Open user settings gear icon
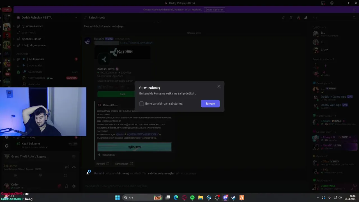Image resolution: width=359 pixels, height=202 pixels. [74, 186]
